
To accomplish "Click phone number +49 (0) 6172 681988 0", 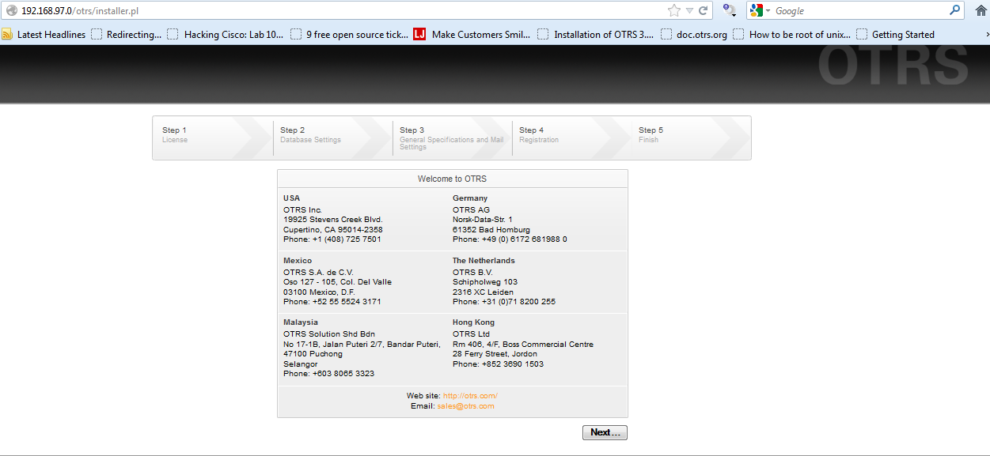I will (x=525, y=239).
